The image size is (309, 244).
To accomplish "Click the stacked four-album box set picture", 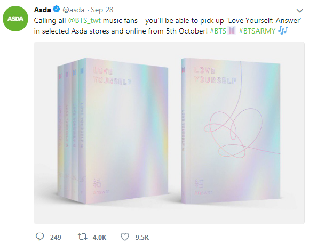I will click(x=113, y=131).
